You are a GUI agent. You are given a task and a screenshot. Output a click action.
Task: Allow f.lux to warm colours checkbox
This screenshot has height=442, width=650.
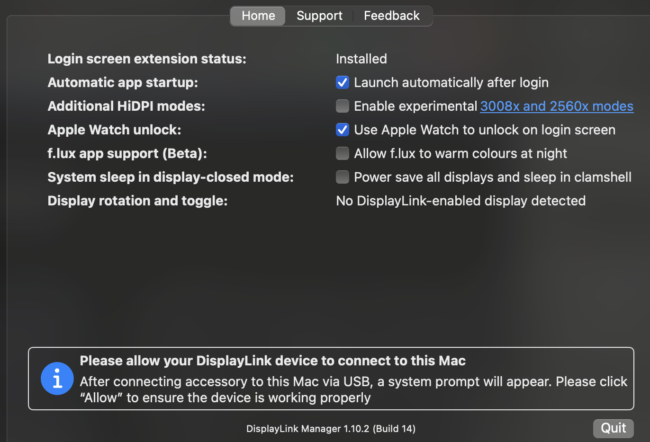(343, 153)
